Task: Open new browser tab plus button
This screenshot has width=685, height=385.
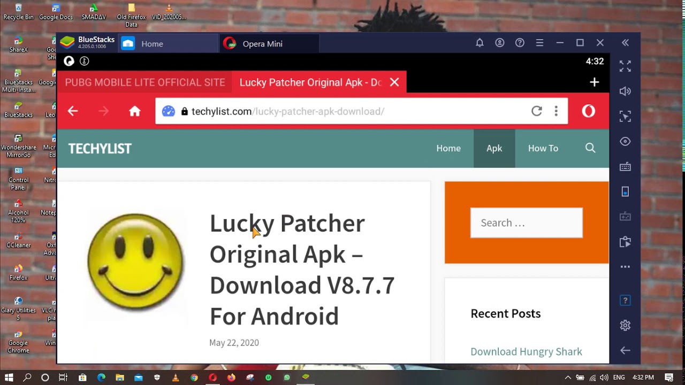Action: [x=595, y=82]
